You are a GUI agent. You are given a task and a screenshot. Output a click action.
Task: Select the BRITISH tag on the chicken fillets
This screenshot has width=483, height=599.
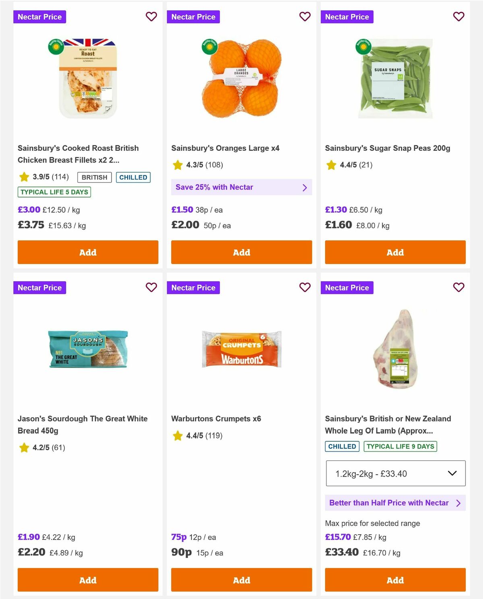coord(94,177)
